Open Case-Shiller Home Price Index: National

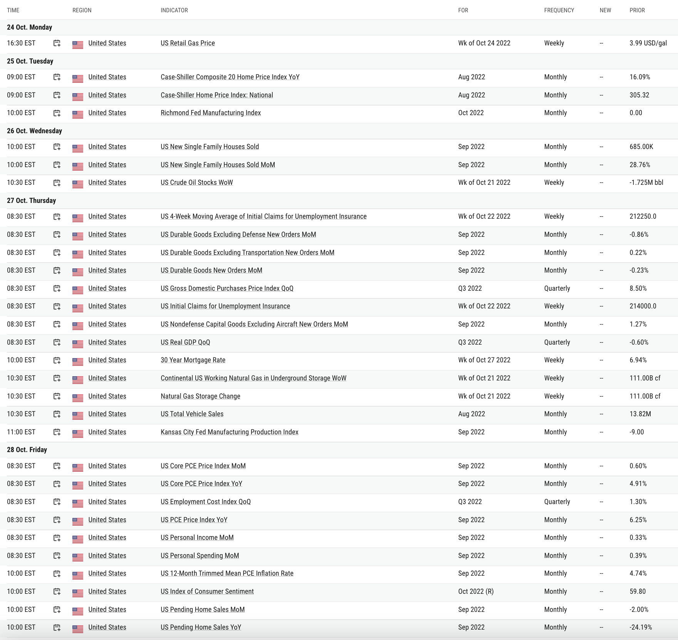coord(217,95)
